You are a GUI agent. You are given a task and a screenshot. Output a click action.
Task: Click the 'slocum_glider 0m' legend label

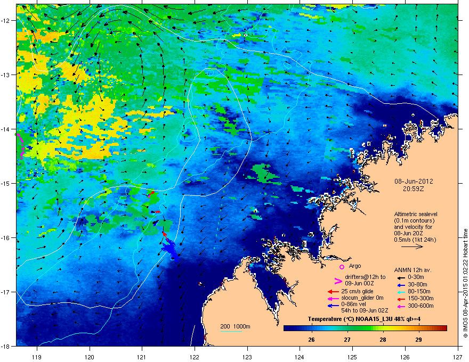(x=362, y=298)
